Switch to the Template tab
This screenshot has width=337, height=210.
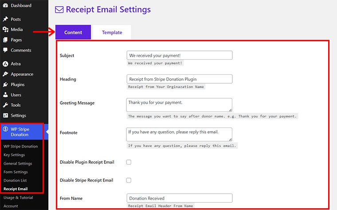tap(112, 32)
